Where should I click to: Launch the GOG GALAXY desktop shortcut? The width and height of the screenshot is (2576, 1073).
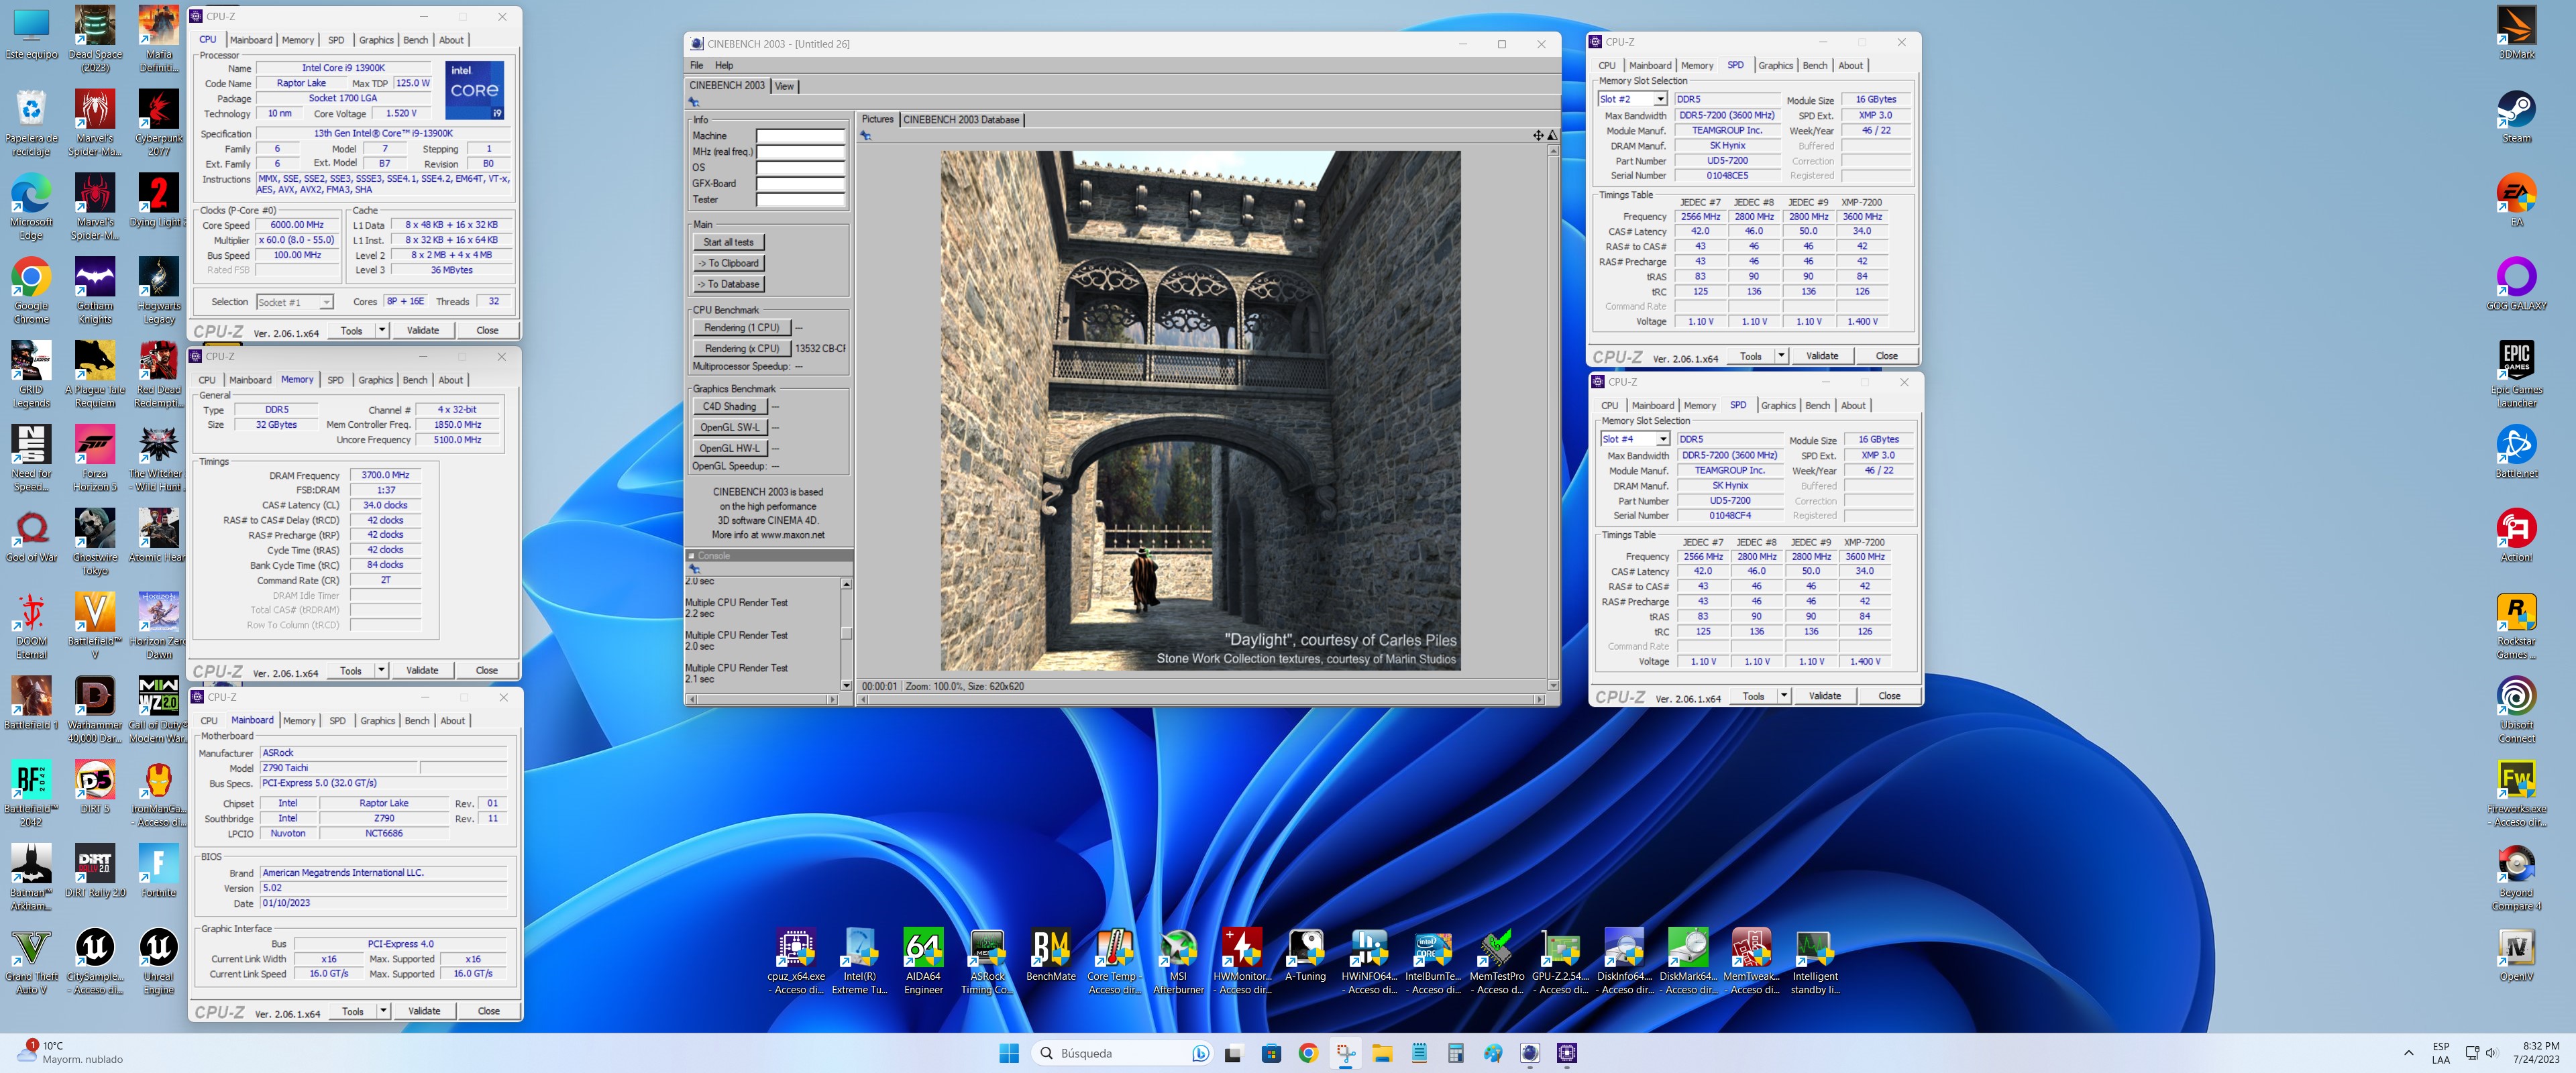2516,284
